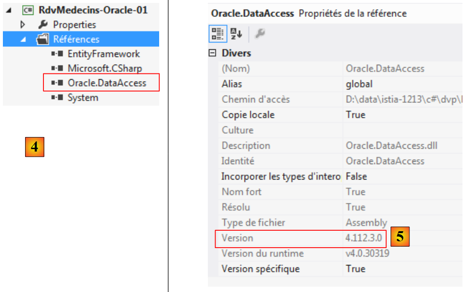The image size is (476, 292).
Task: Select the System reference
Action: click(x=82, y=97)
